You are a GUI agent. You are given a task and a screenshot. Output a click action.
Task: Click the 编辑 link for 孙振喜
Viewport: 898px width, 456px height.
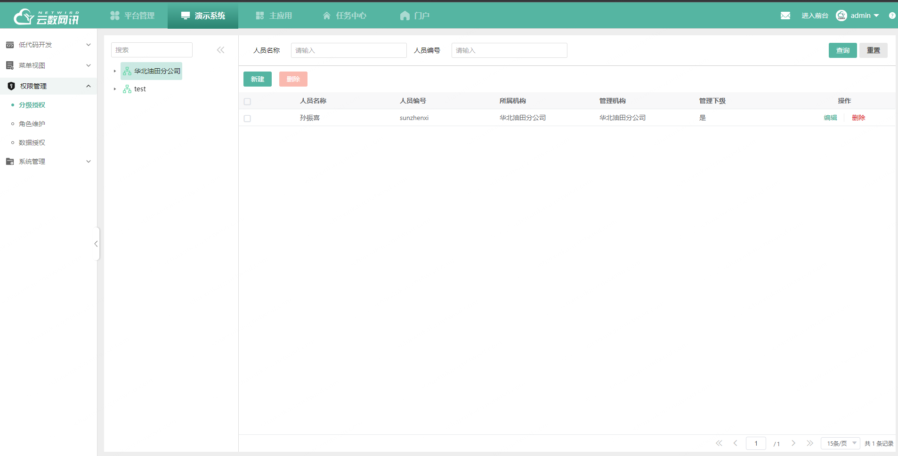click(830, 118)
